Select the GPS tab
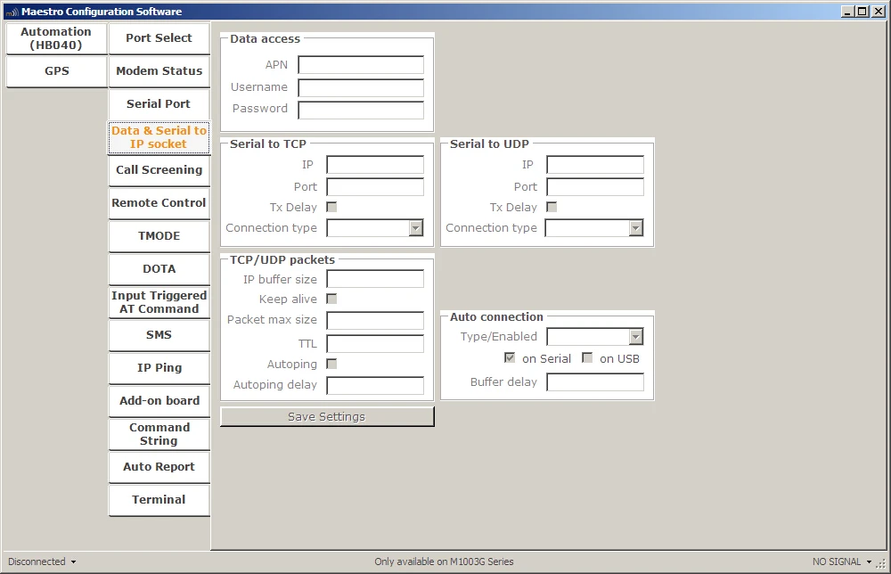The width and height of the screenshot is (891, 574). coord(56,71)
